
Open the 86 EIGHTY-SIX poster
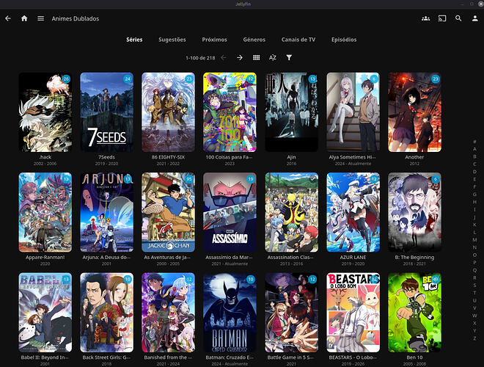pyautogui.click(x=168, y=112)
